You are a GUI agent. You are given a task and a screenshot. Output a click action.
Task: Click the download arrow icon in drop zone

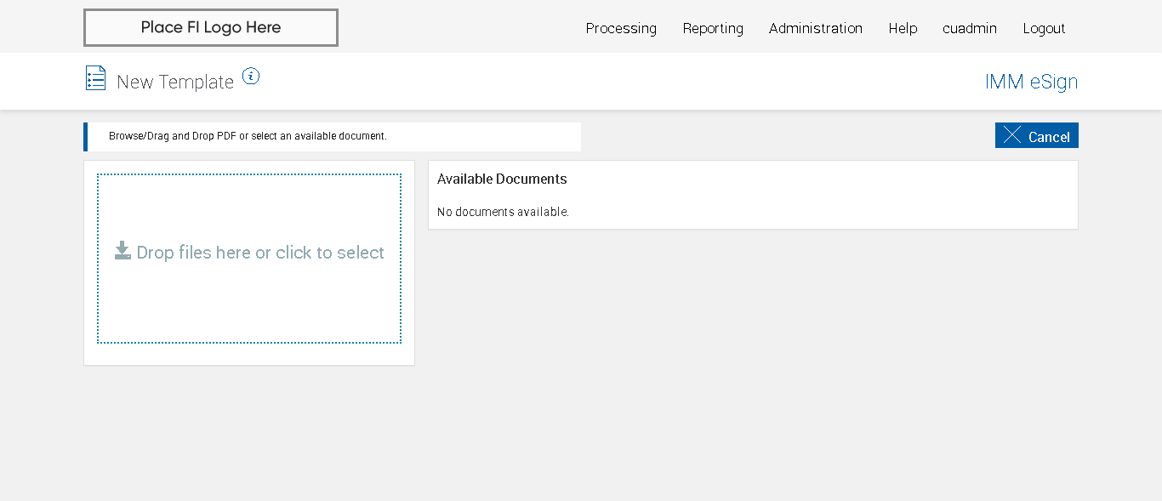point(122,250)
